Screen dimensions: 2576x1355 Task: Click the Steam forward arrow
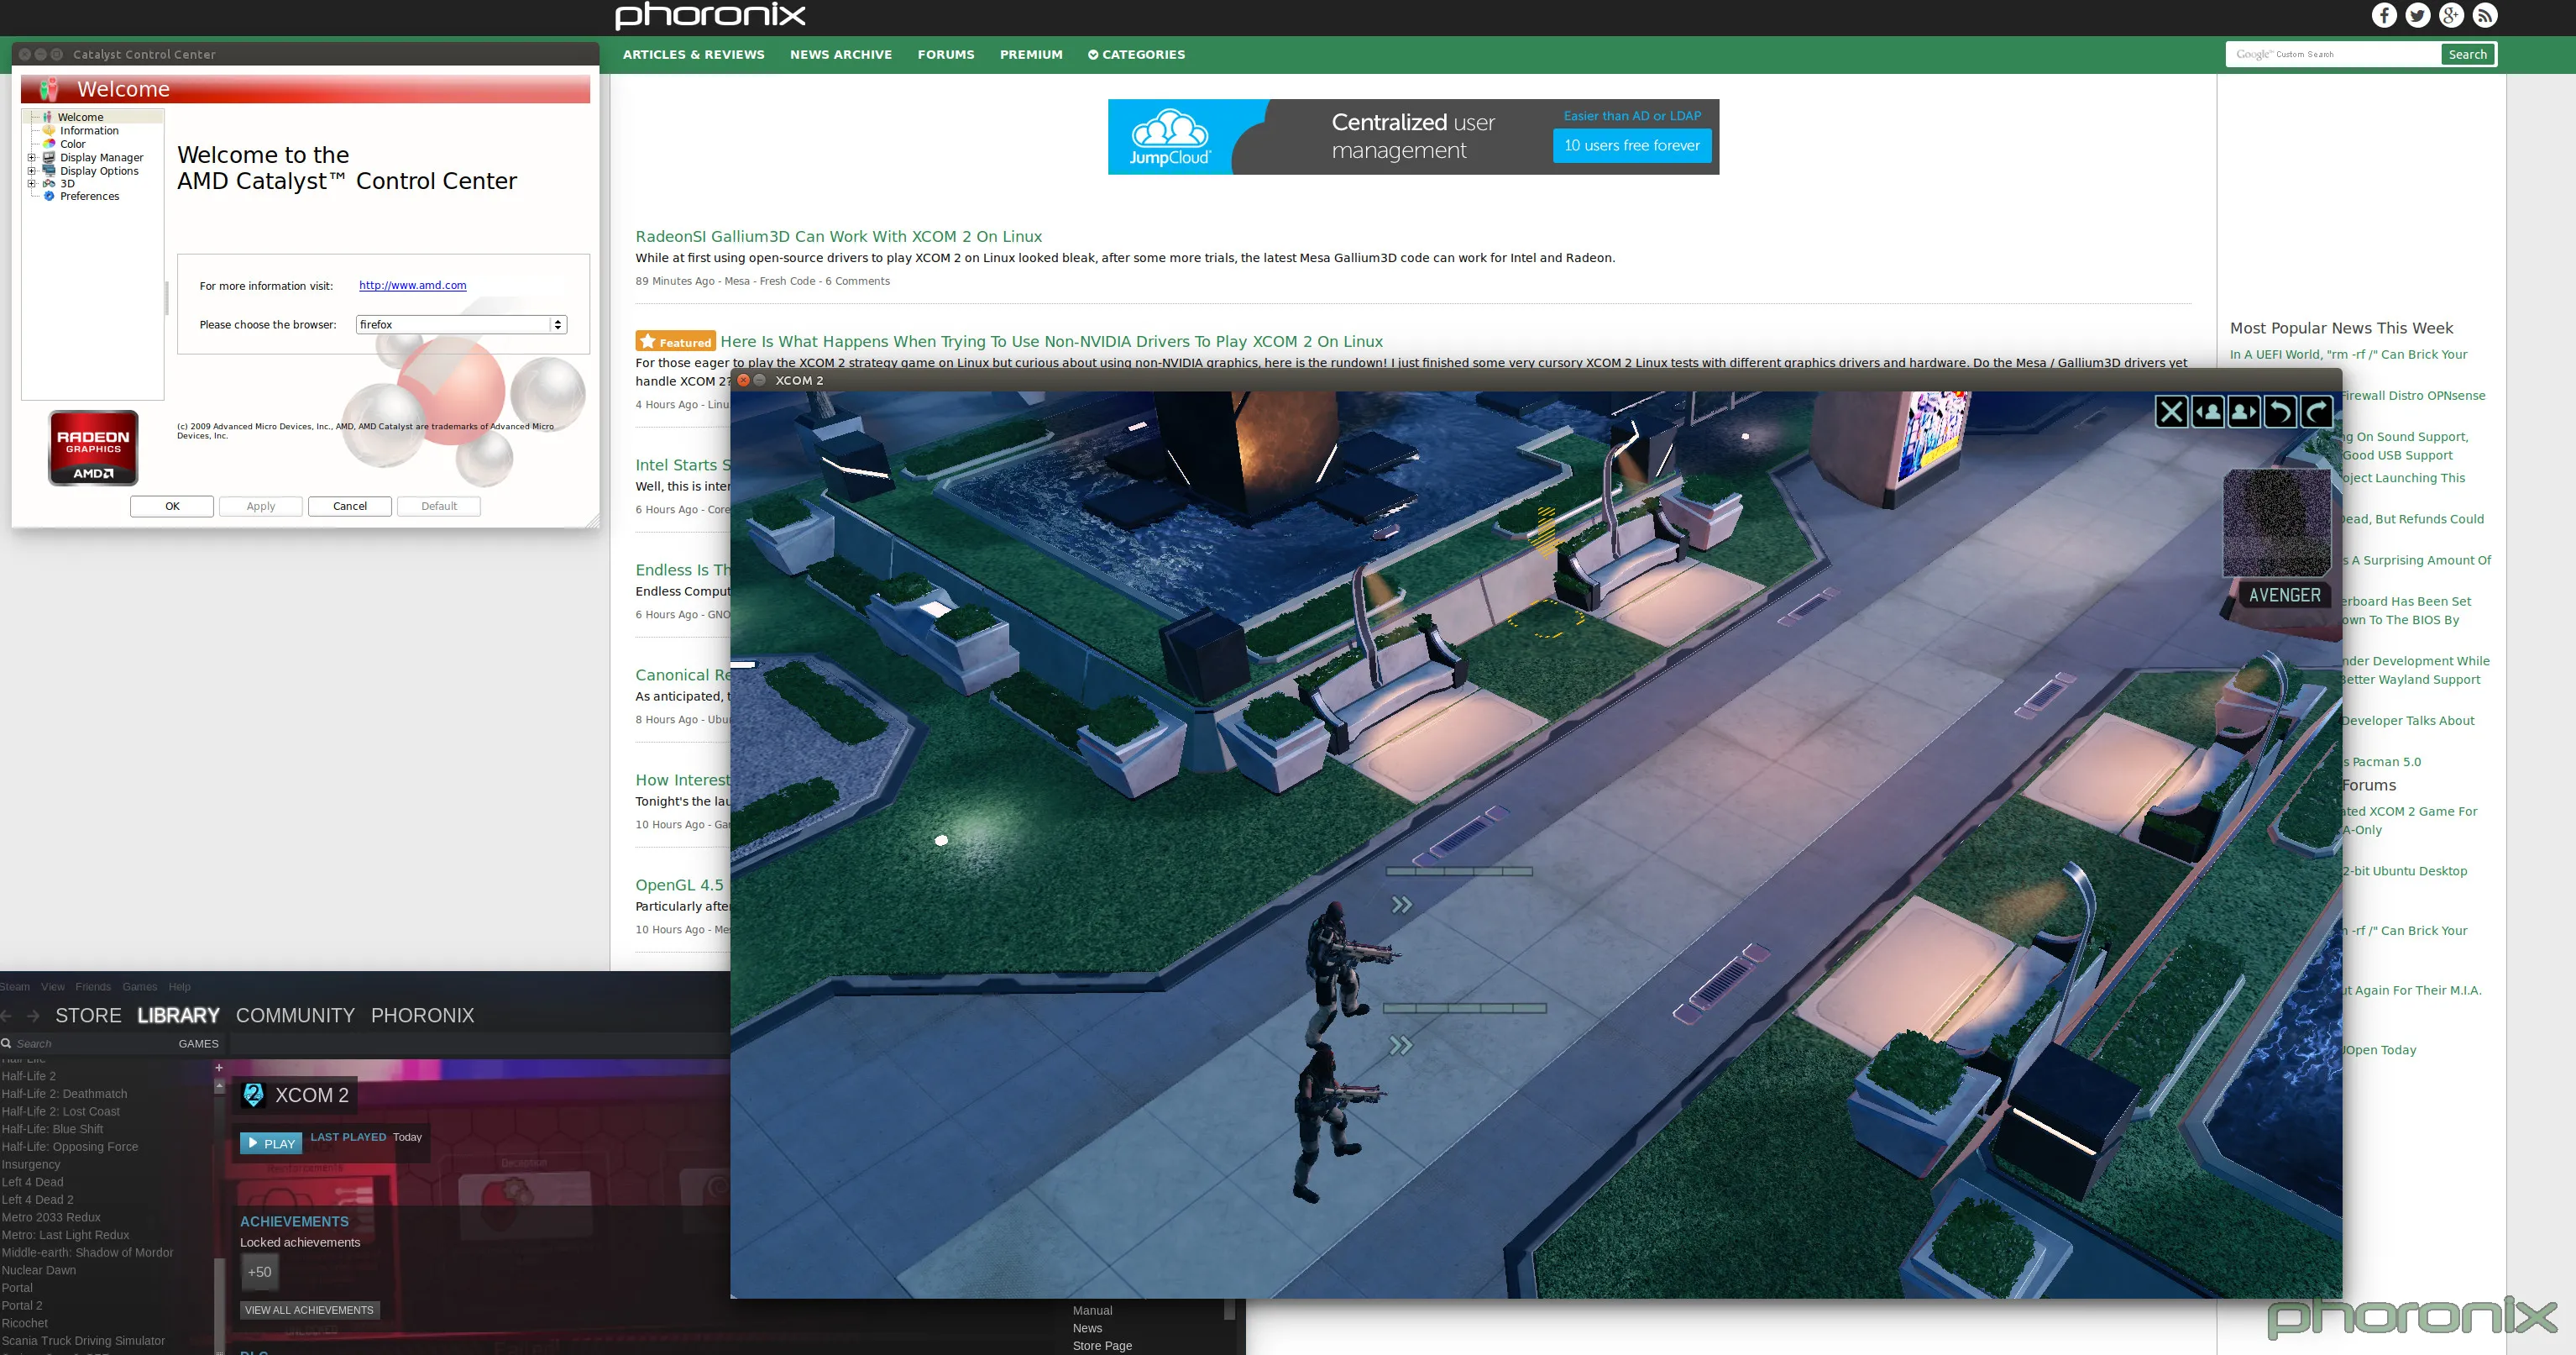click(x=33, y=1016)
